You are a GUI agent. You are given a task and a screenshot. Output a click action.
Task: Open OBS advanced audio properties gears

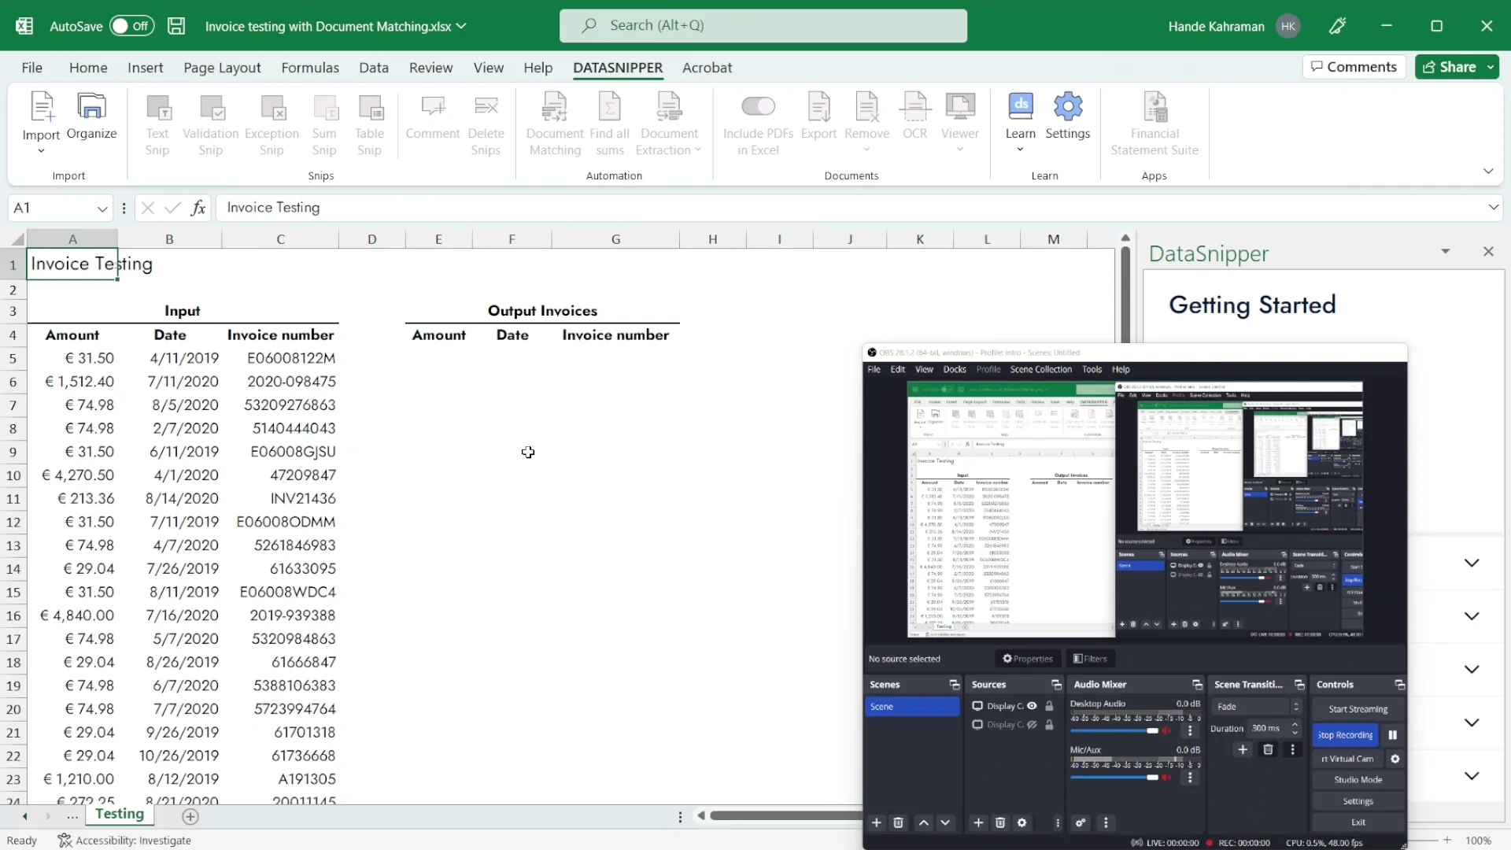[1081, 822]
